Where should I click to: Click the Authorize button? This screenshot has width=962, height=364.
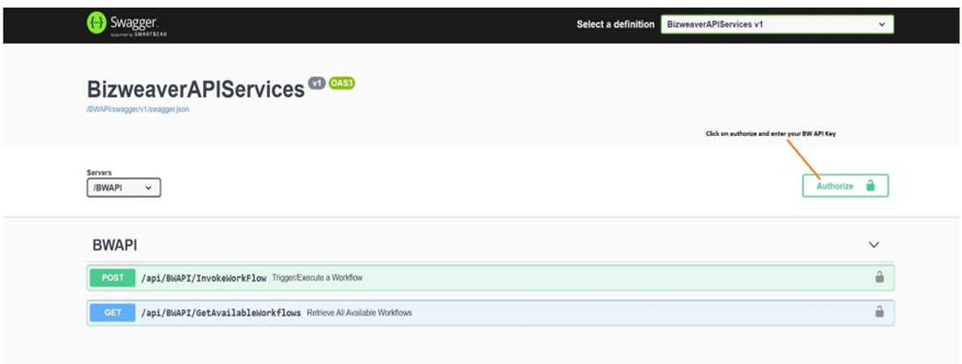pyautogui.click(x=845, y=186)
